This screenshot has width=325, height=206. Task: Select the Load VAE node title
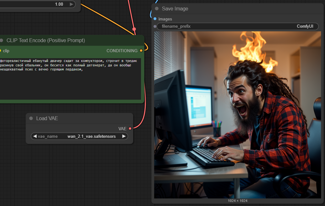(x=47, y=118)
